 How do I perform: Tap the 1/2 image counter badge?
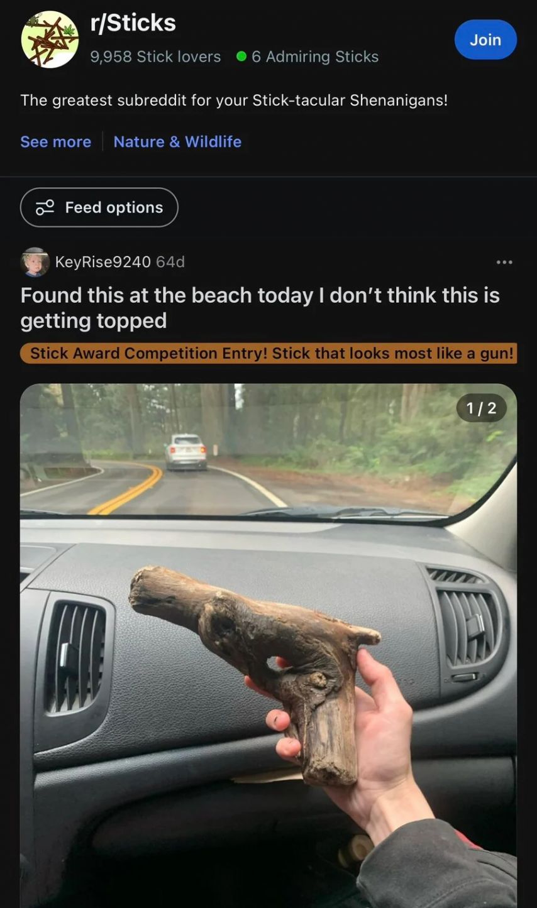coord(481,408)
